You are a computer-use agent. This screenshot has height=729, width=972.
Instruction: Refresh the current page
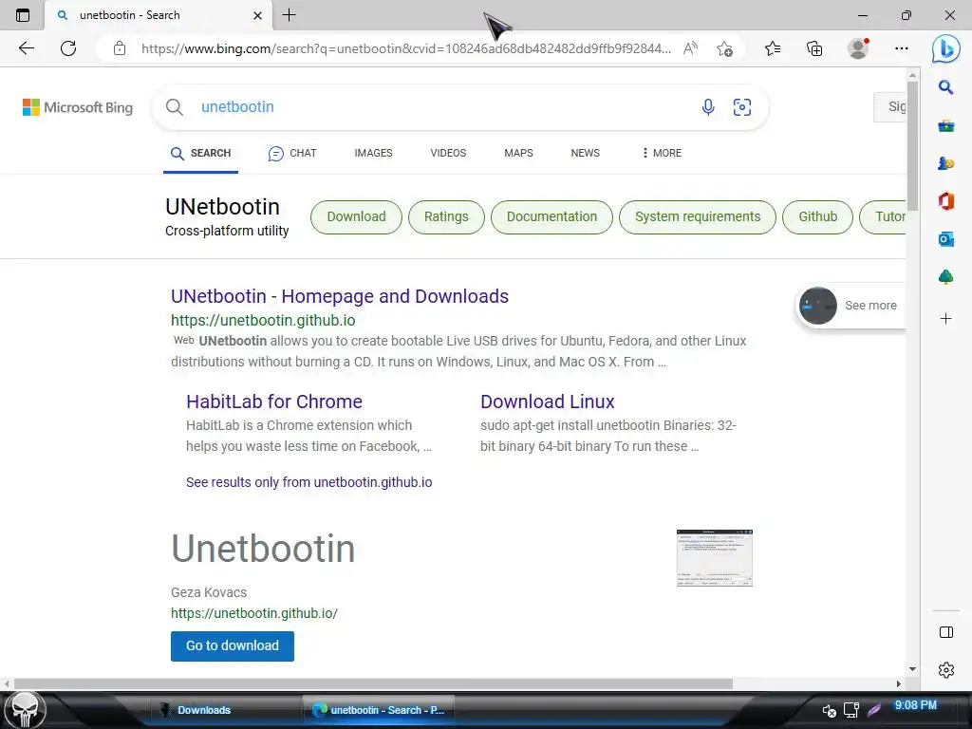(x=68, y=48)
